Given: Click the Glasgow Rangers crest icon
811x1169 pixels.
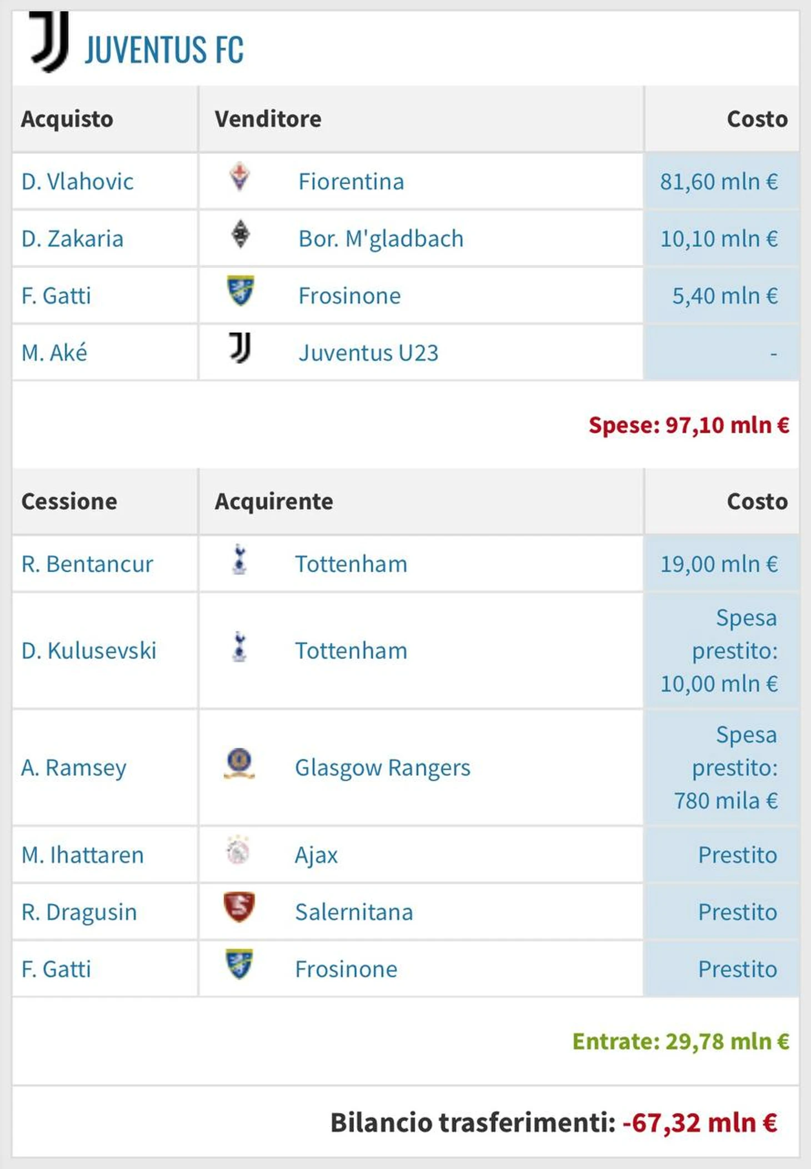Looking at the screenshot, I should (239, 763).
